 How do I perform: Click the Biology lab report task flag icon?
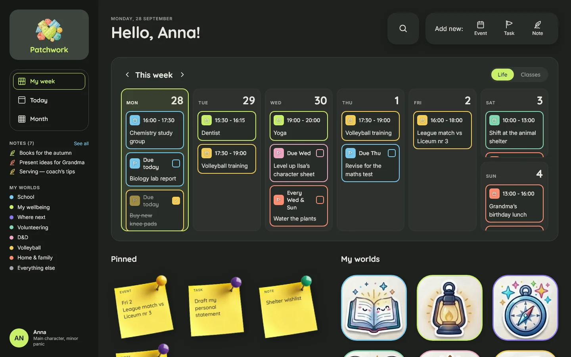click(135, 163)
